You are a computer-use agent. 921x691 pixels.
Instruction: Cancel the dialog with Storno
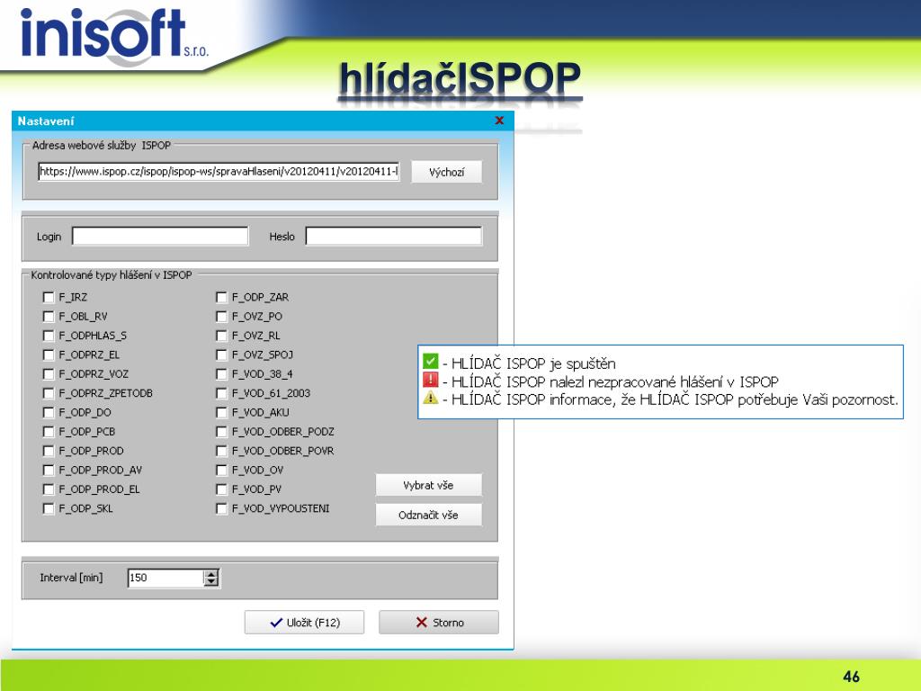click(x=439, y=623)
